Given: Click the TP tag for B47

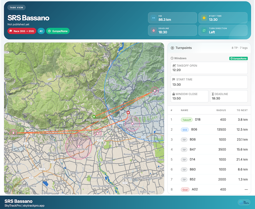Looking at the screenshot, I should (184, 150).
